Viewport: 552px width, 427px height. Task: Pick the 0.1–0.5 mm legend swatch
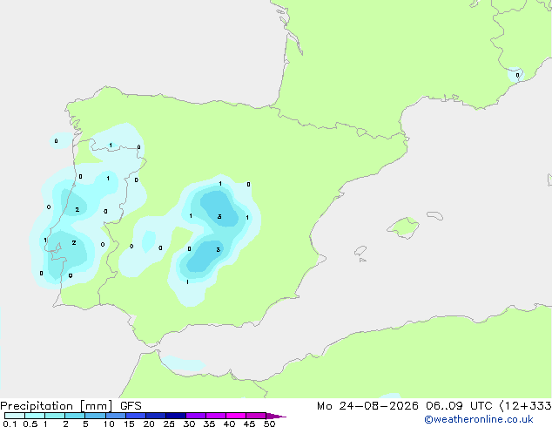[15, 416]
